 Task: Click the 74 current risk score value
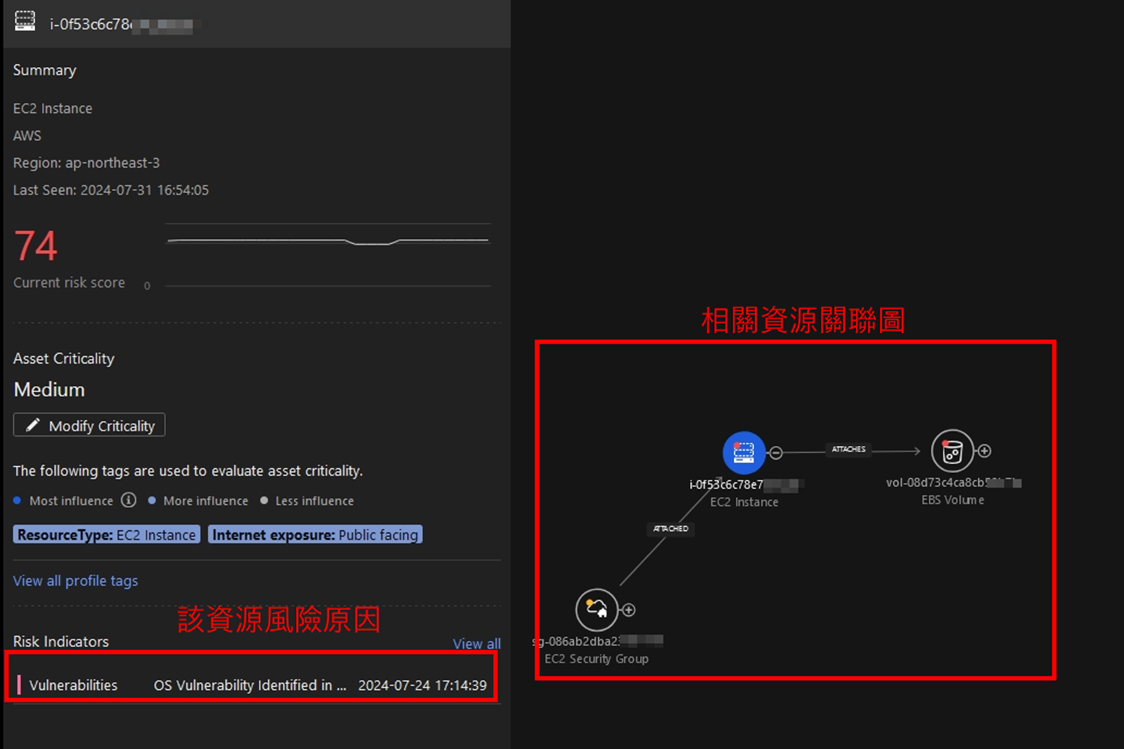point(36,246)
